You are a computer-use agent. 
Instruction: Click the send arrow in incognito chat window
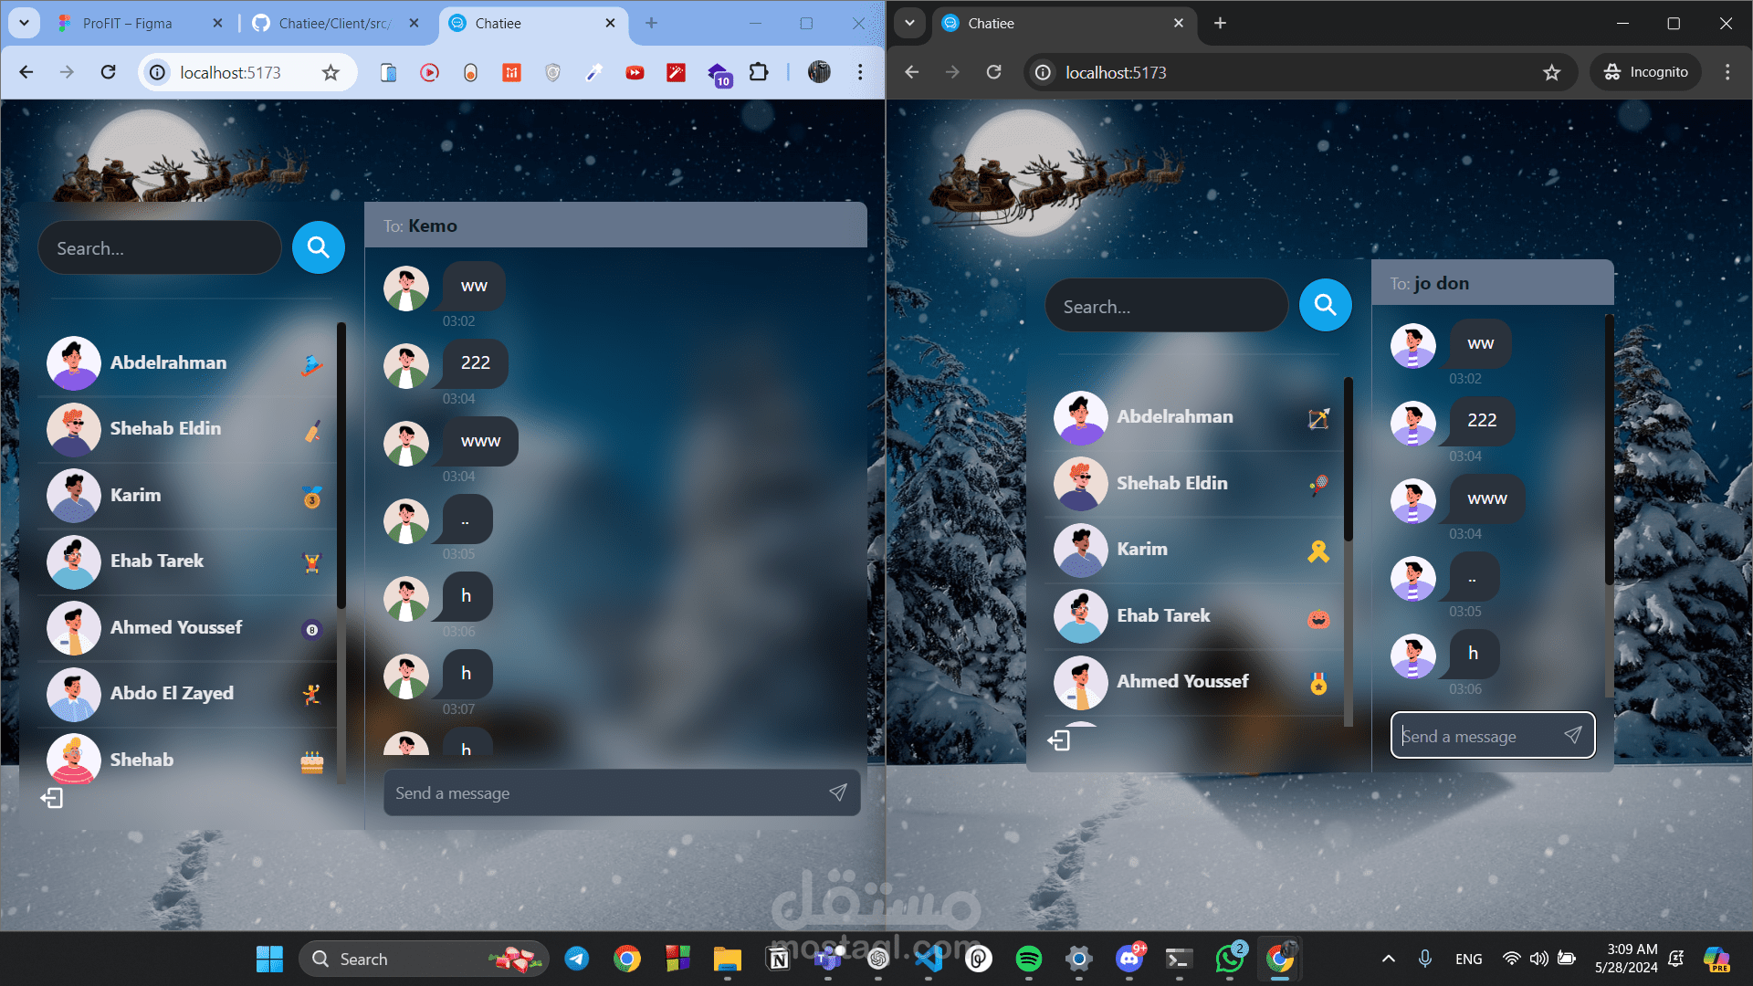[x=1572, y=735]
